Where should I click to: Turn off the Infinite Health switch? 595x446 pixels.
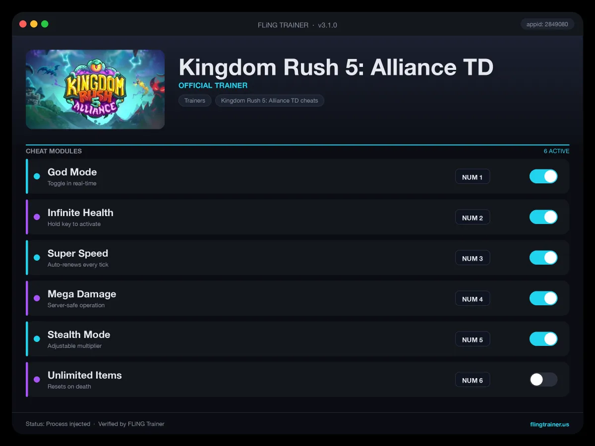point(543,217)
